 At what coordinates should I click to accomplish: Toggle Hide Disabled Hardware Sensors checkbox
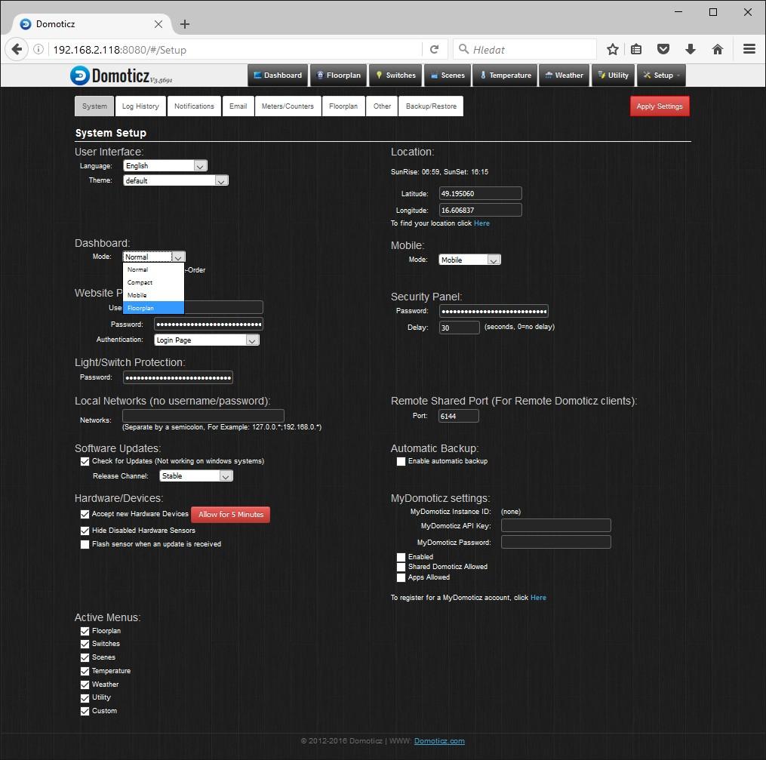[85, 531]
